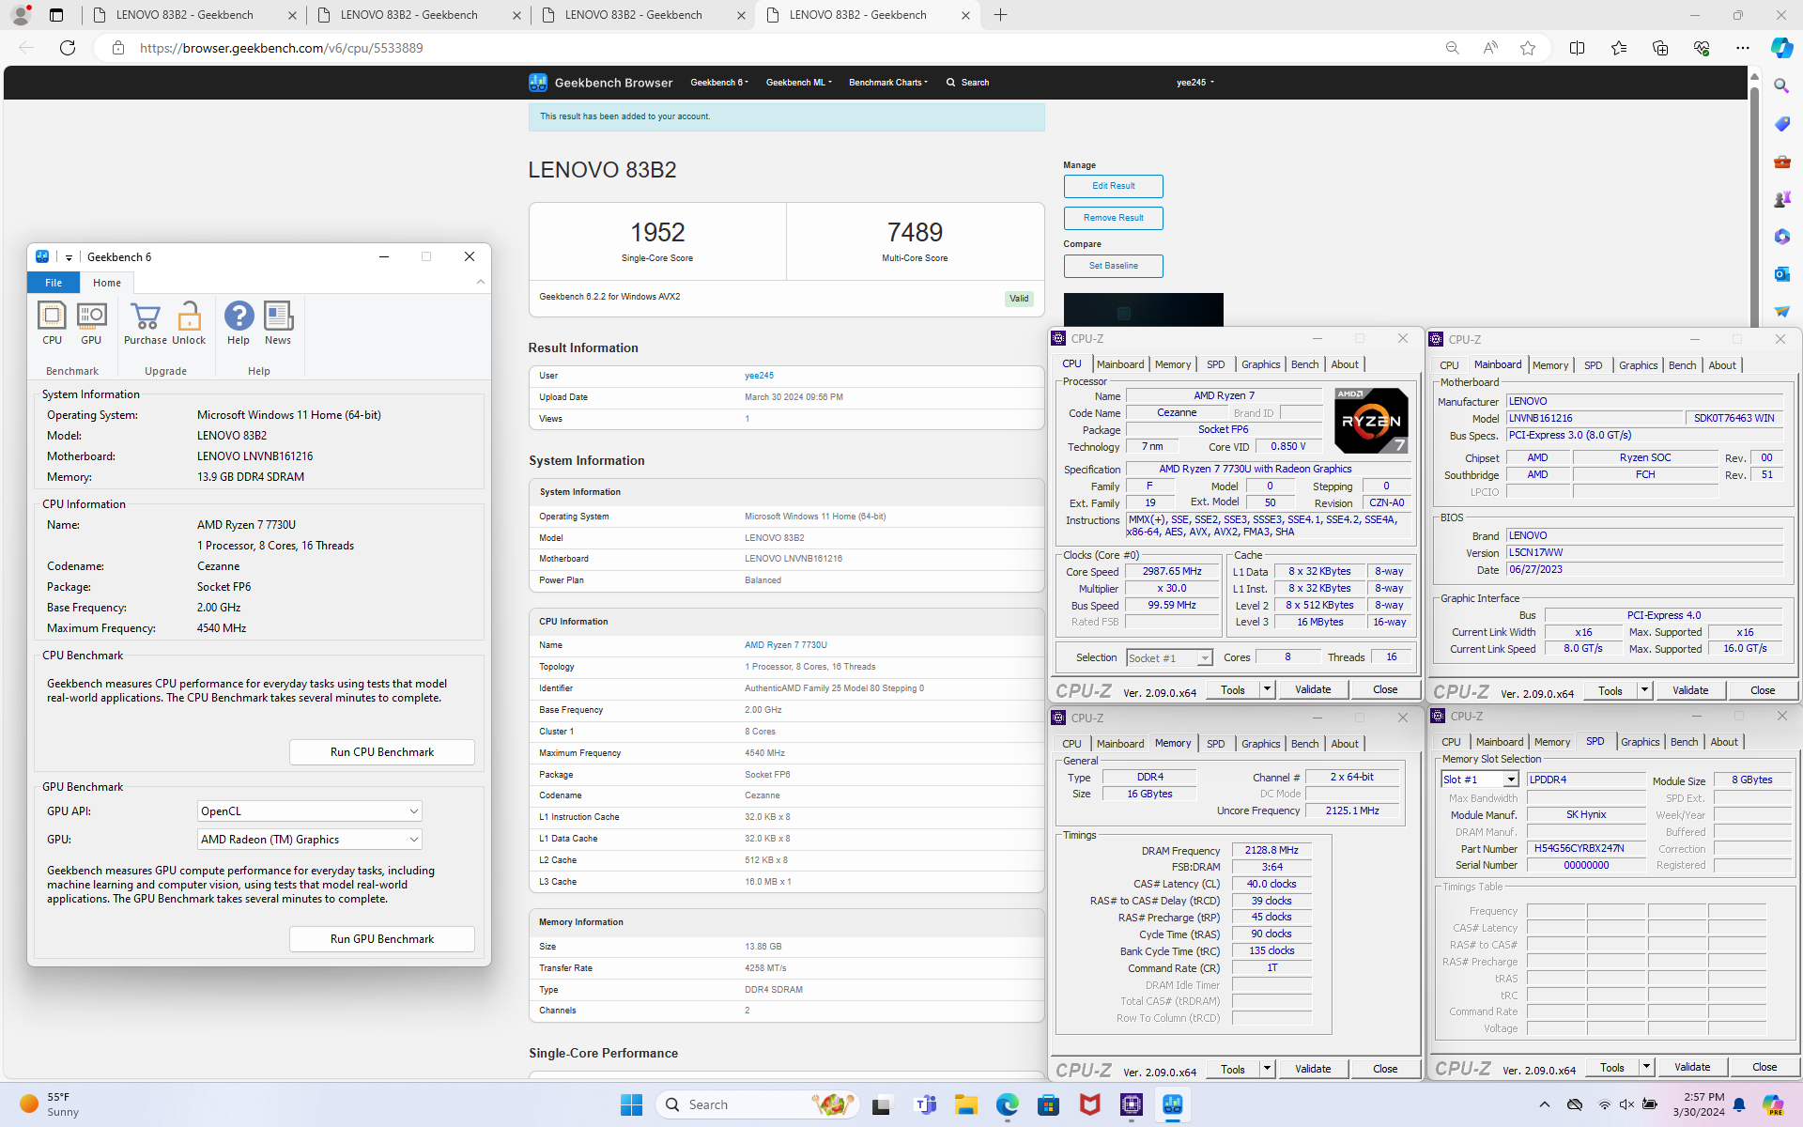1803x1127 pixels.
Task: Click the taskbar clock and date
Action: click(x=1698, y=1104)
